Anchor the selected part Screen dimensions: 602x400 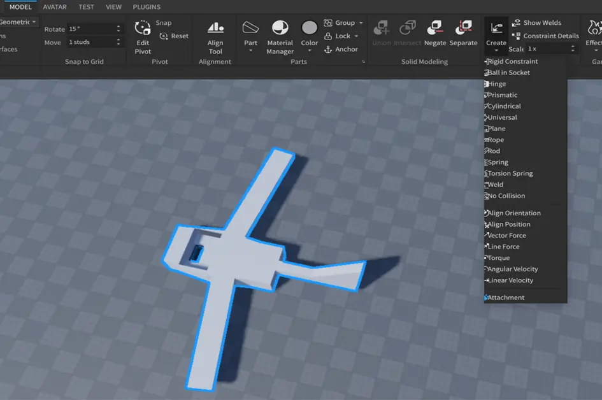point(341,49)
